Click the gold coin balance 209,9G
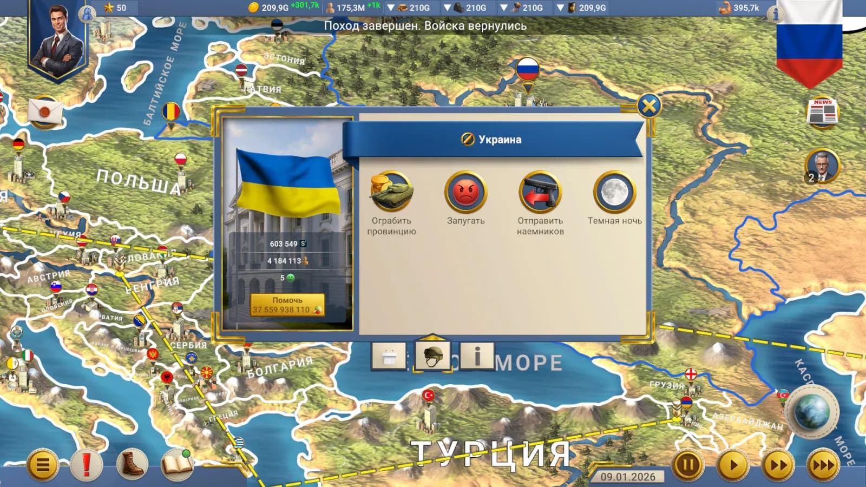Screen dimensions: 866x487 pos(268,8)
